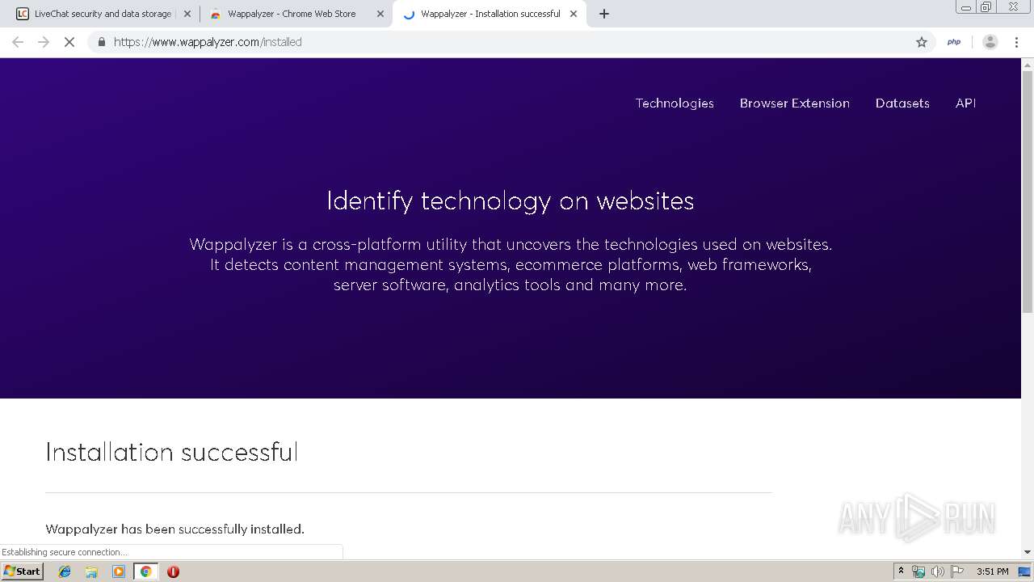Open the red Opera icon on taskbar
1034x582 pixels.
click(x=173, y=571)
